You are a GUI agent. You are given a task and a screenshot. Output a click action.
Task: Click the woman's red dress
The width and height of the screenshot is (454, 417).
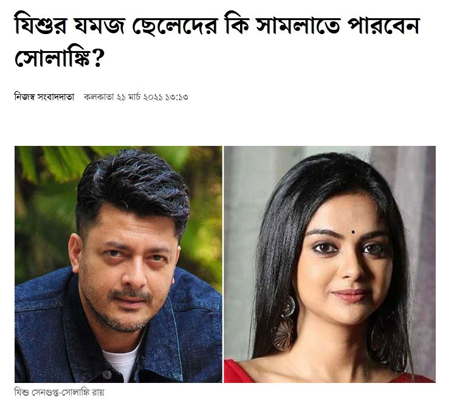click(240, 372)
